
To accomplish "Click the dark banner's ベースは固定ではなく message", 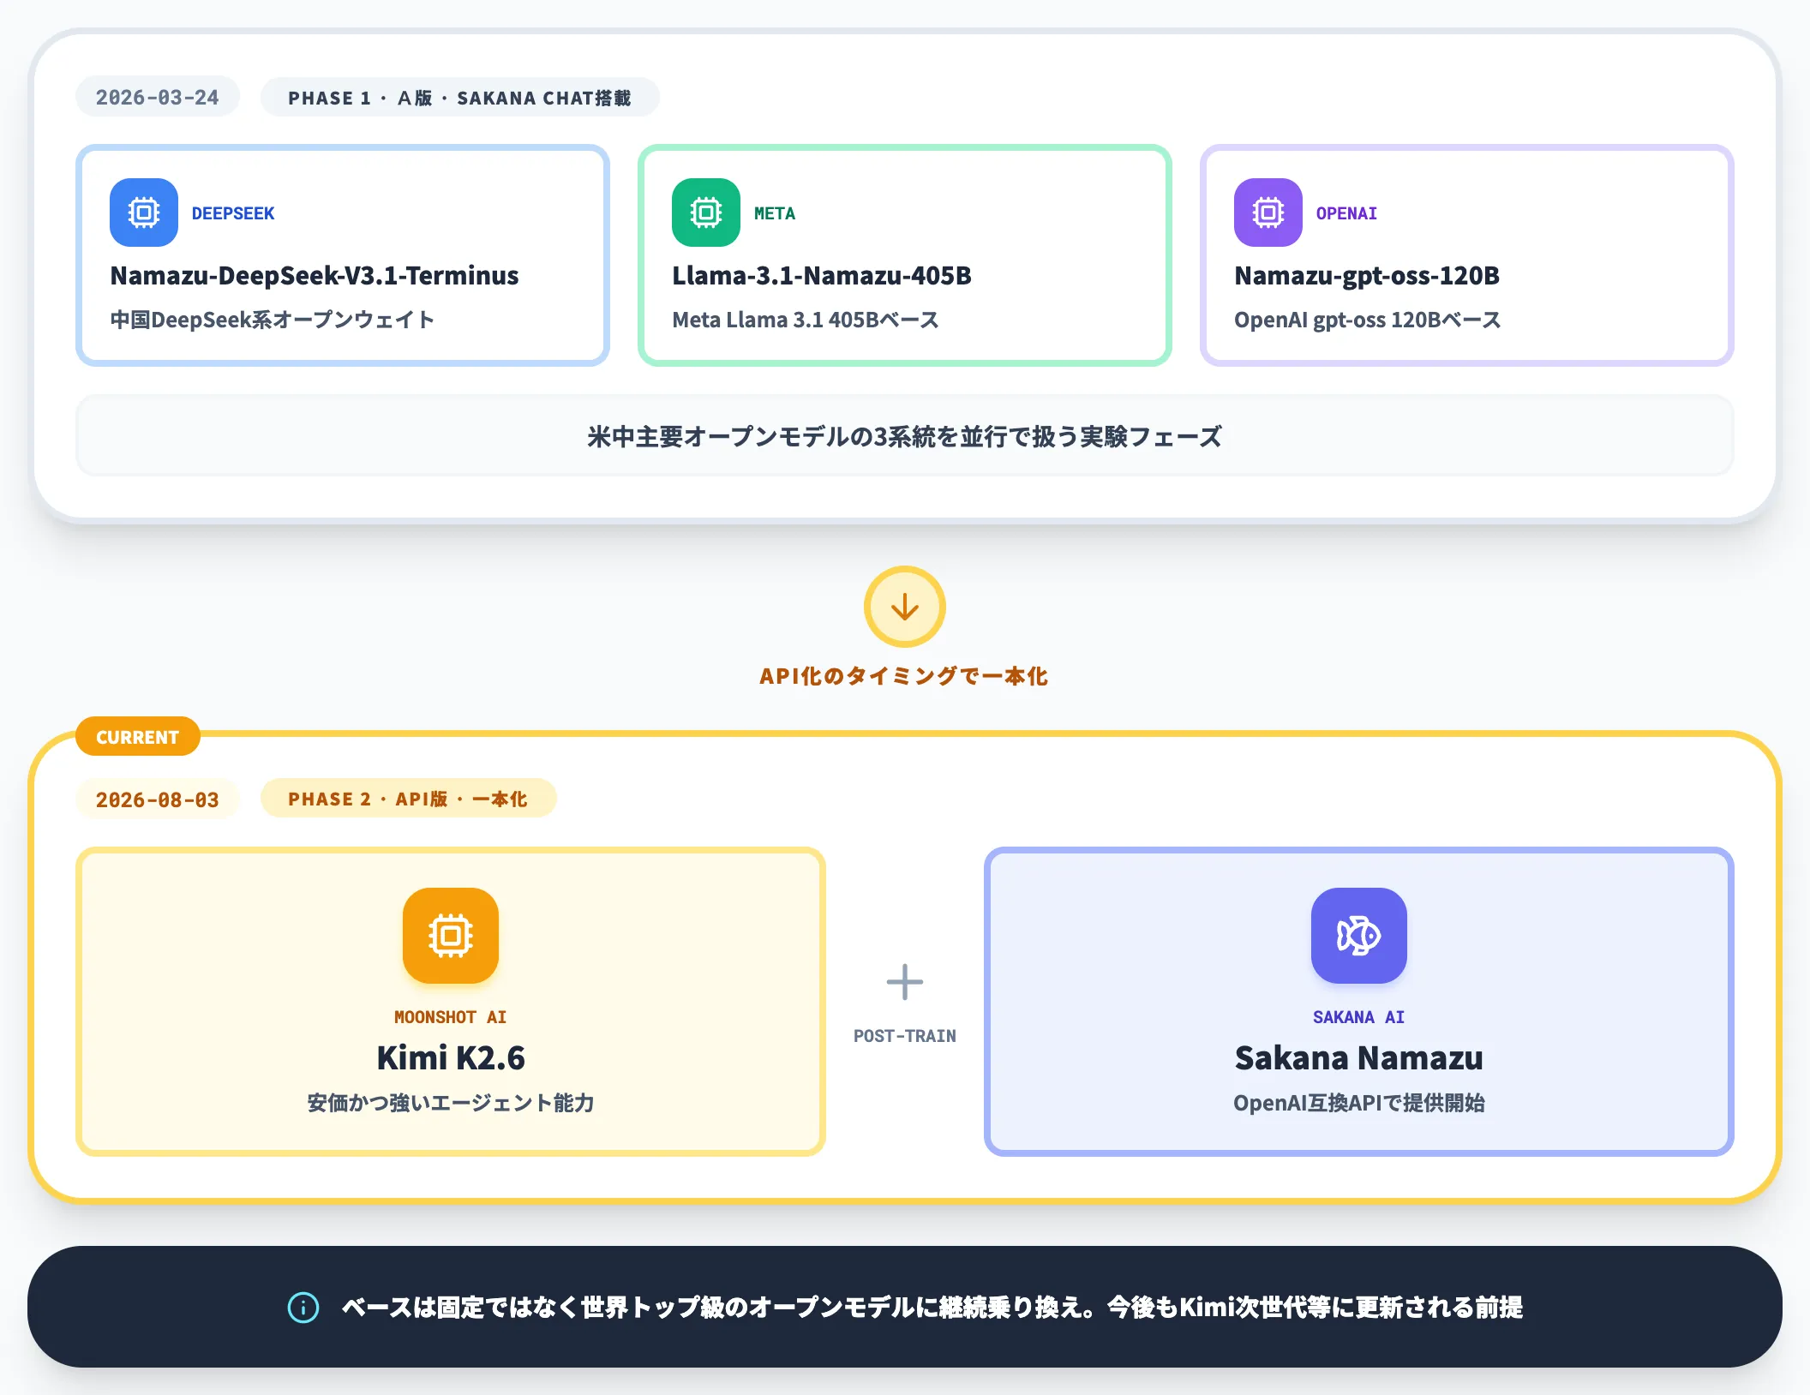I will tap(932, 1308).
